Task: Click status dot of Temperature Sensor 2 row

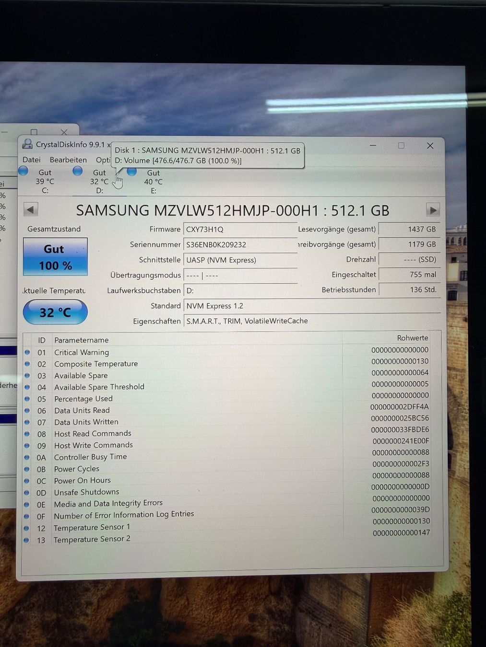Action: tap(27, 540)
